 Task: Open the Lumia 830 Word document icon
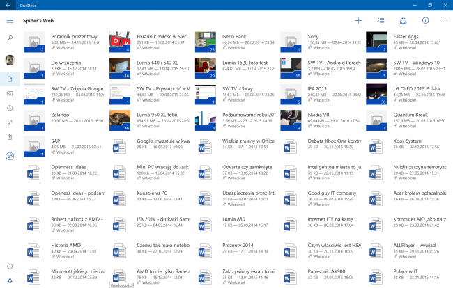pyautogui.click(x=205, y=225)
